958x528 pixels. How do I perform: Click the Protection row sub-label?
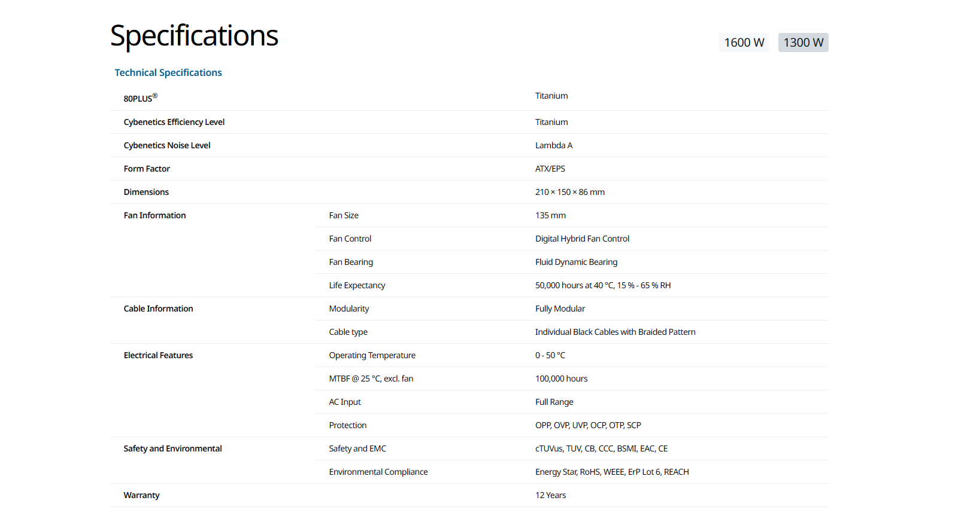click(347, 425)
